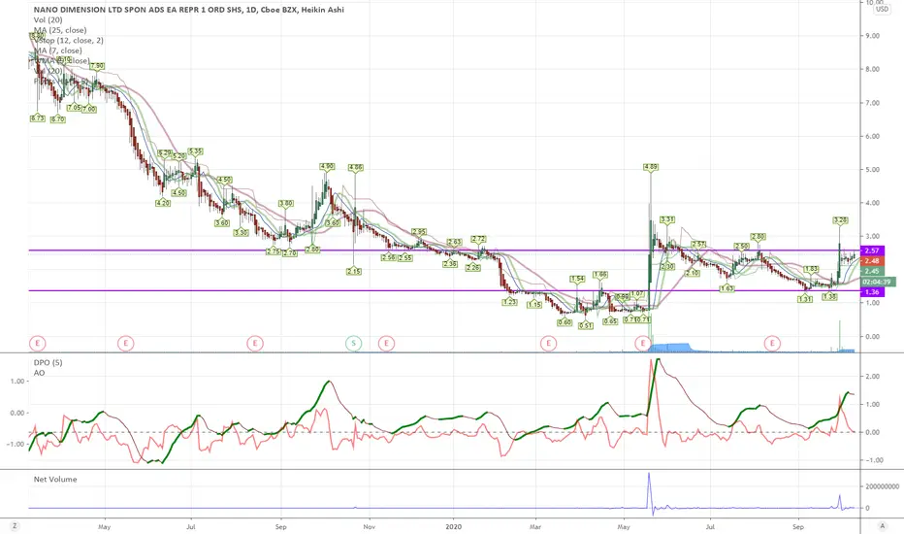Screen dimensions: 904x534
Task: Click the 2020 label on the time axis
Action: [454, 526]
